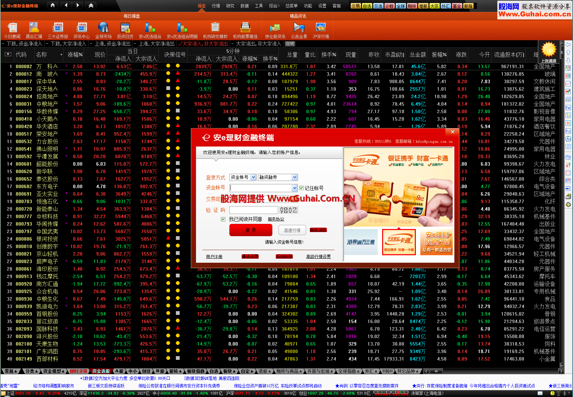Open the 研究 top menu
573x397 pixels.
point(230,6)
